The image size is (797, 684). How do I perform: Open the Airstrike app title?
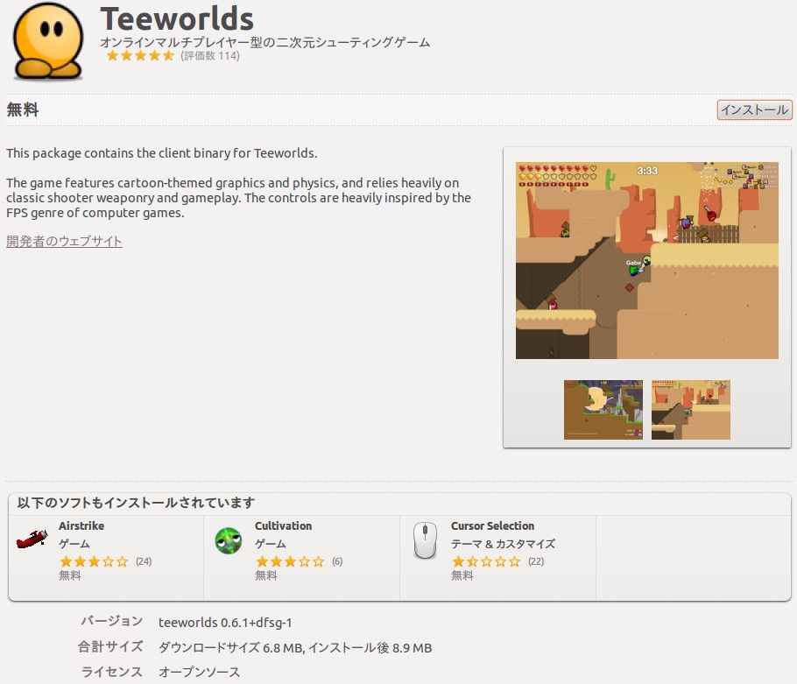click(x=81, y=526)
